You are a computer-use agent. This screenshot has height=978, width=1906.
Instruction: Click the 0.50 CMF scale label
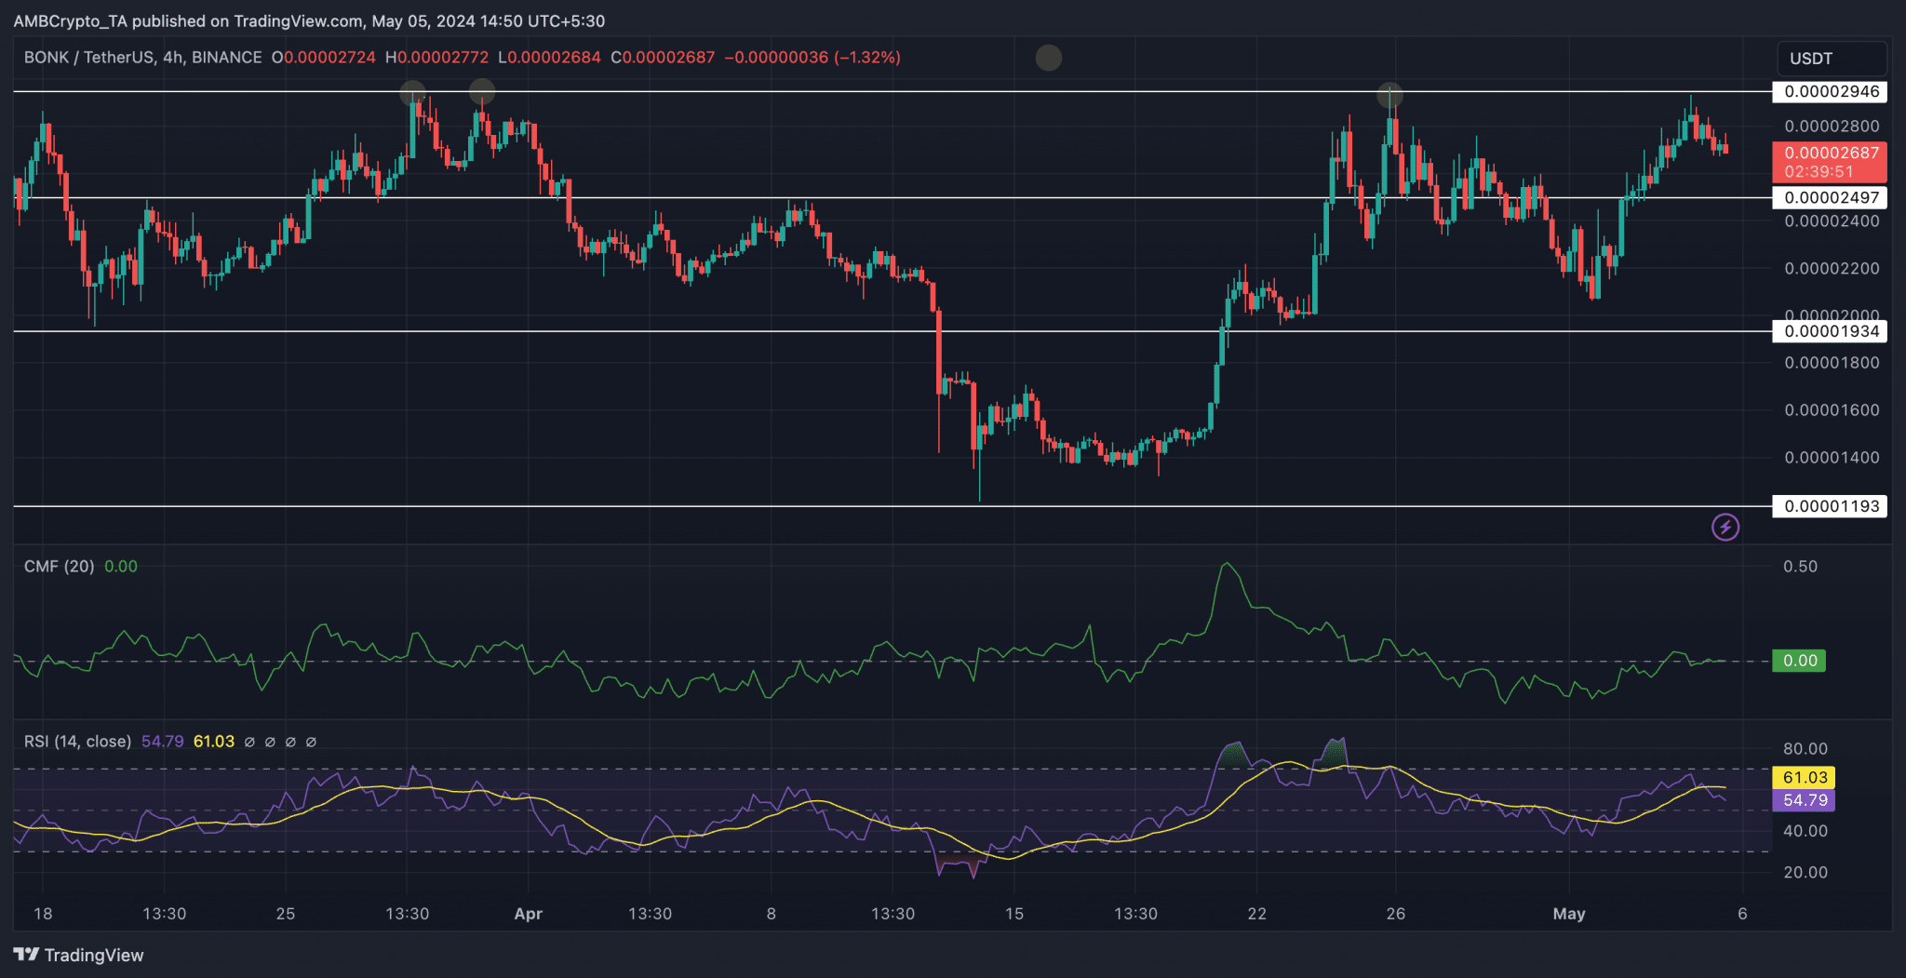pos(1800,567)
